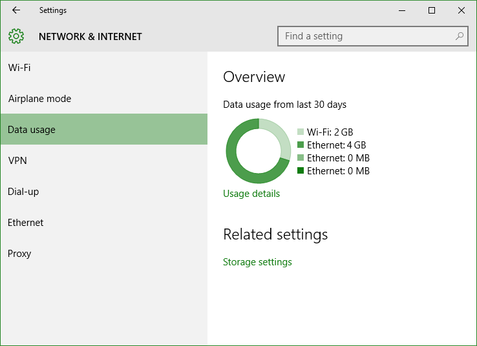Open the Usage details link
477x346 pixels.
tap(251, 194)
